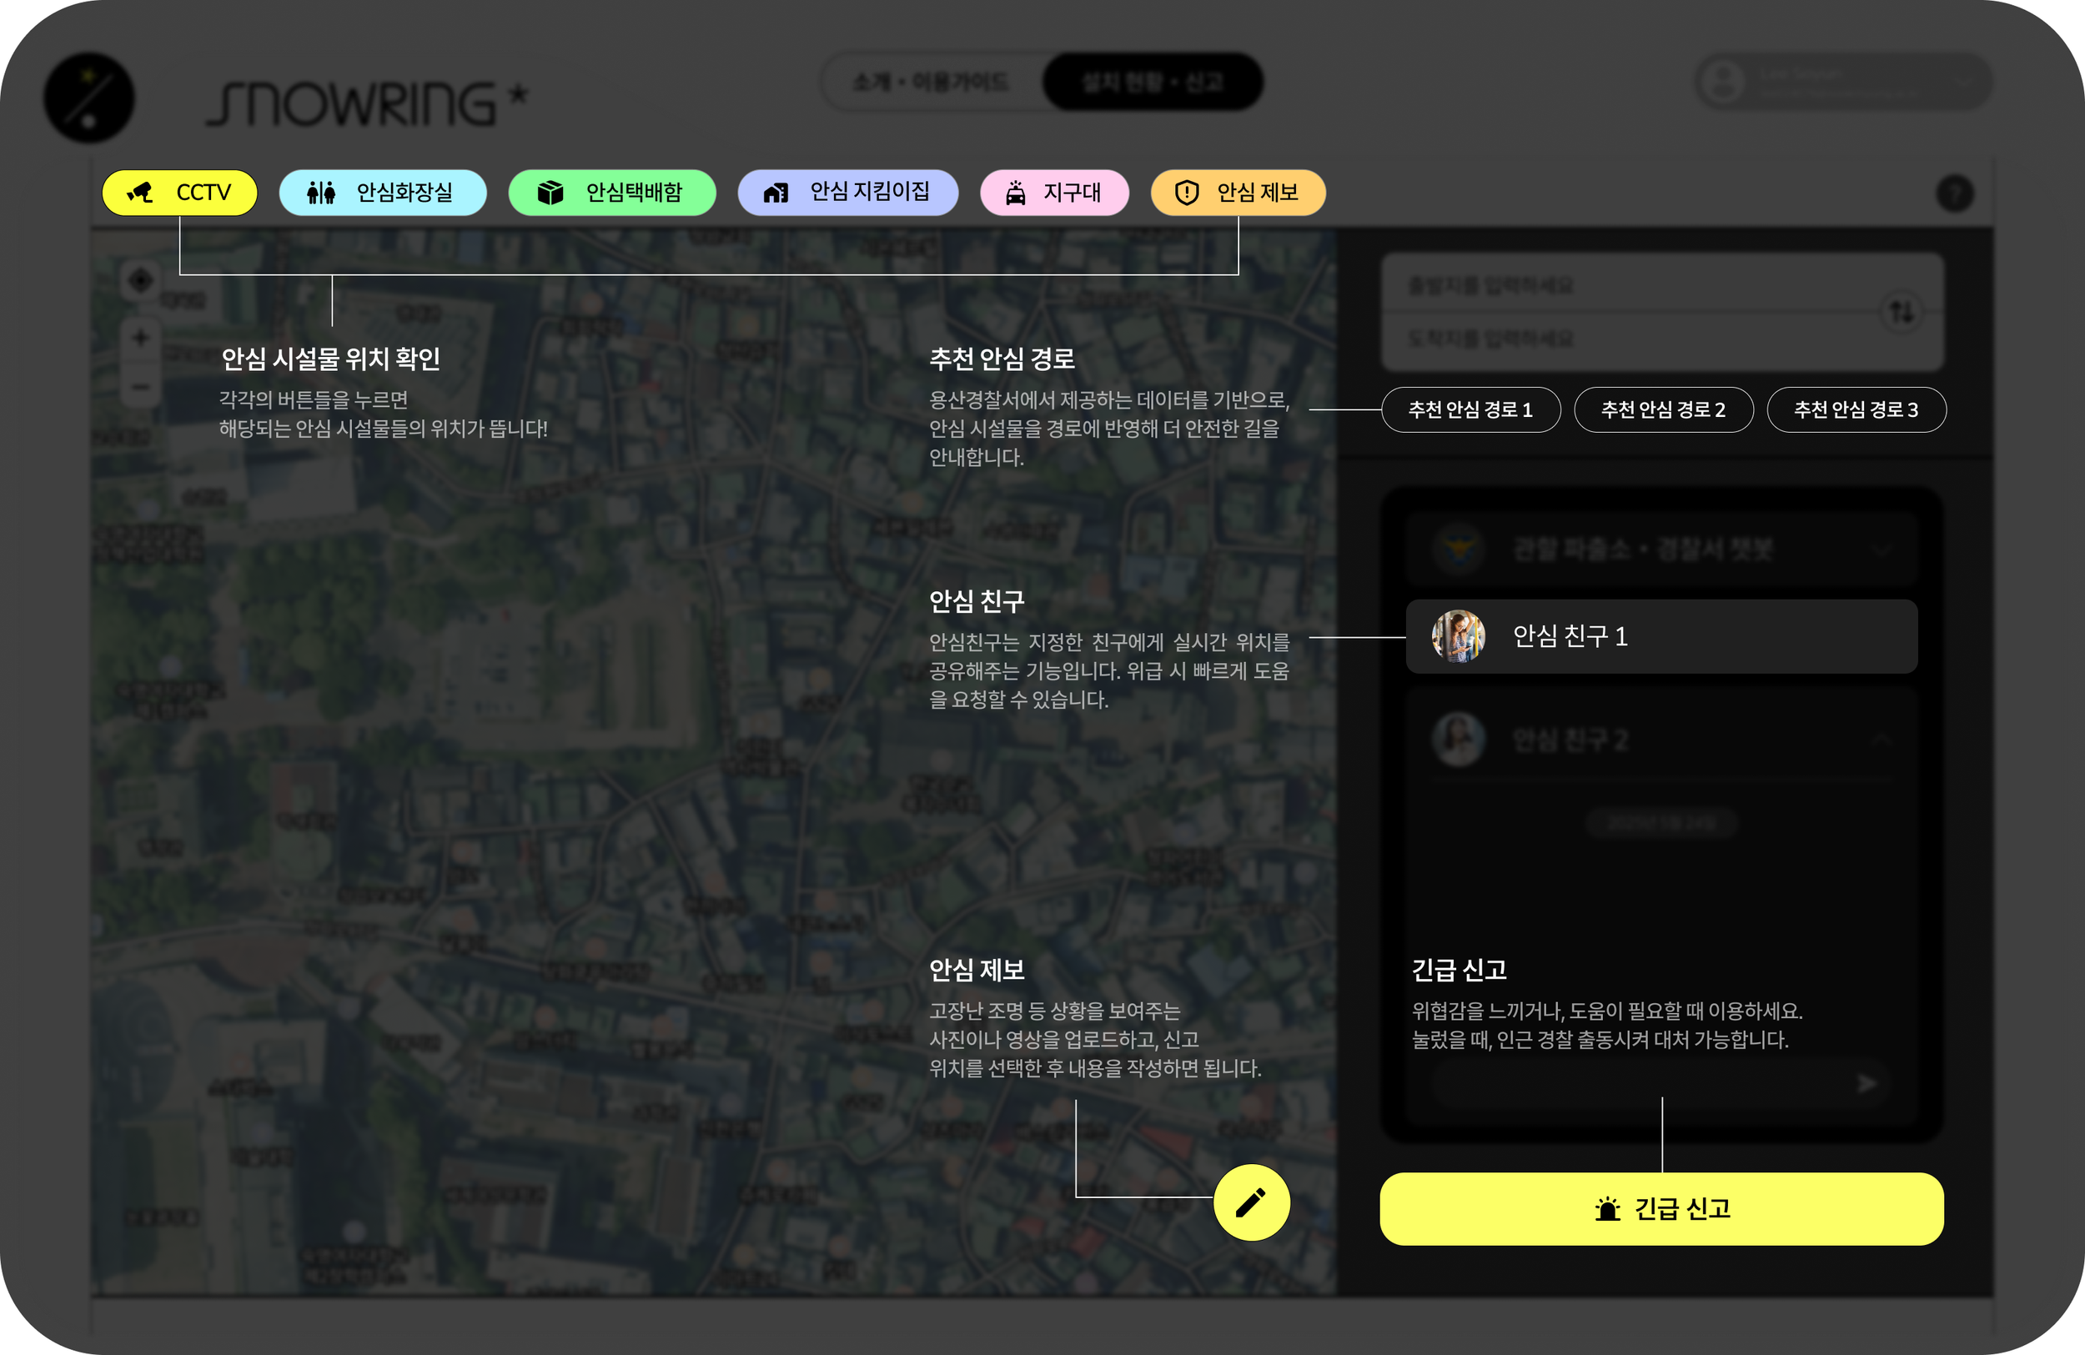Screen dimensions: 2085x1355
Task: Click the shield icon on 안심 제보
Action: [1186, 193]
